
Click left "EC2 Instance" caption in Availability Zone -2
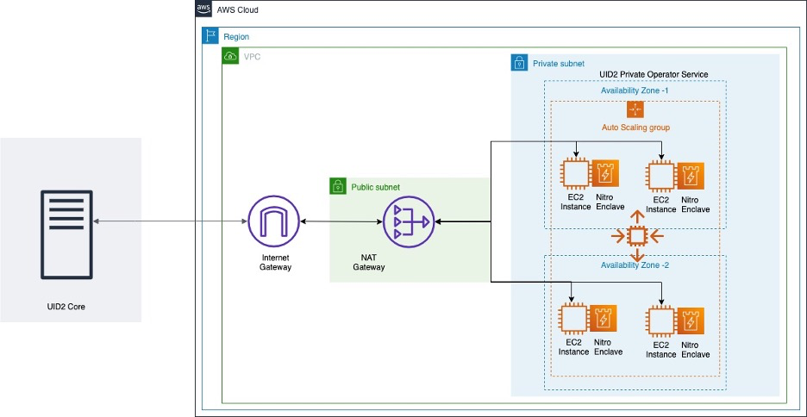[x=574, y=347]
